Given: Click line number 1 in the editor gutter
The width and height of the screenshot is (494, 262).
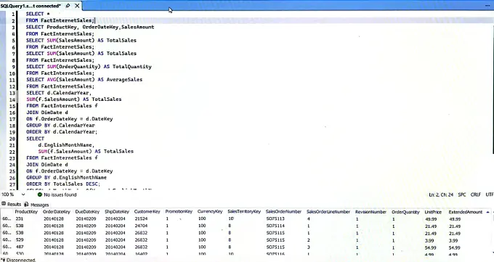Looking at the screenshot, I should pyautogui.click(x=13, y=14).
